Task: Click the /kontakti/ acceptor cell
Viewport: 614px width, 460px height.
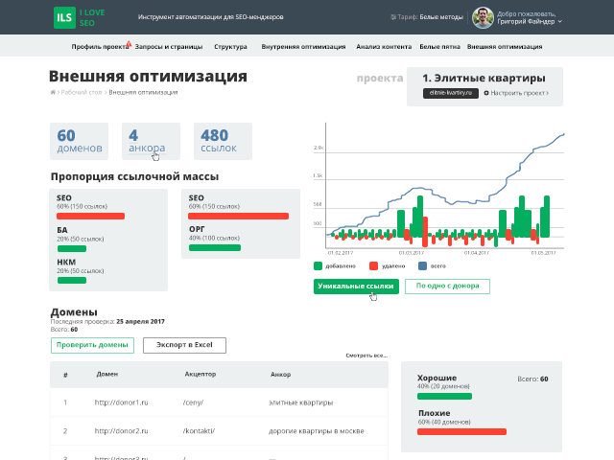Action: [x=199, y=431]
